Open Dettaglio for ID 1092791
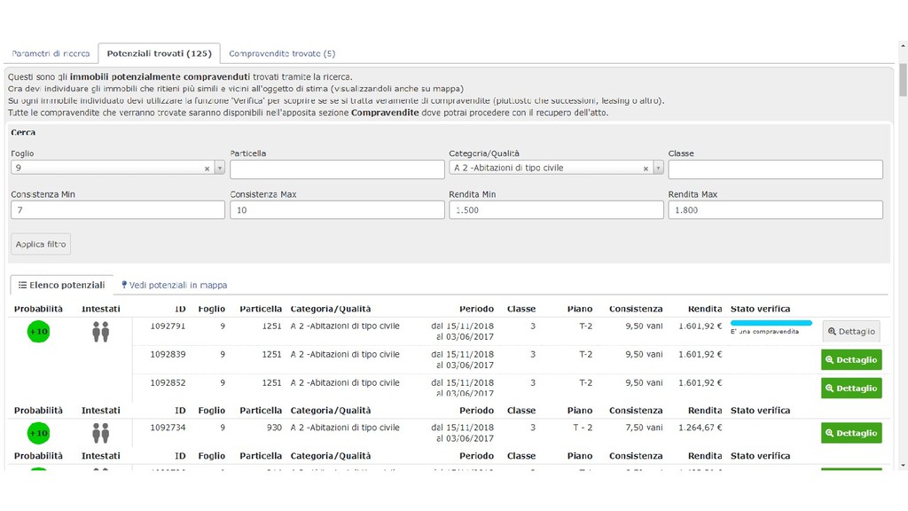The height and width of the screenshot is (511, 908). click(x=851, y=332)
